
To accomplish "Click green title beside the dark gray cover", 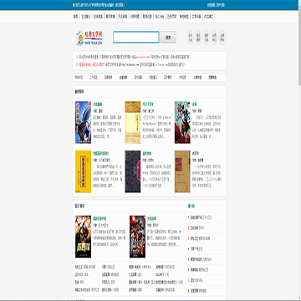I will coord(147,154).
